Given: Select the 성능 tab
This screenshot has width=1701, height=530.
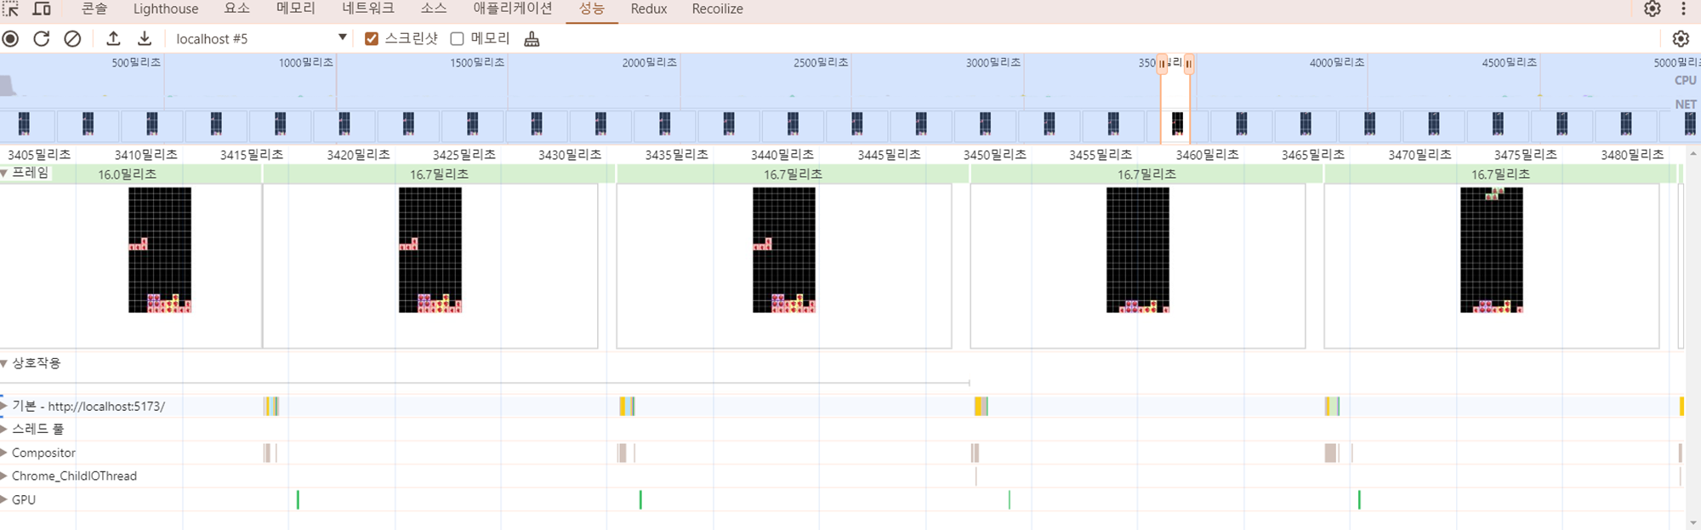Looking at the screenshot, I should pyautogui.click(x=592, y=9).
